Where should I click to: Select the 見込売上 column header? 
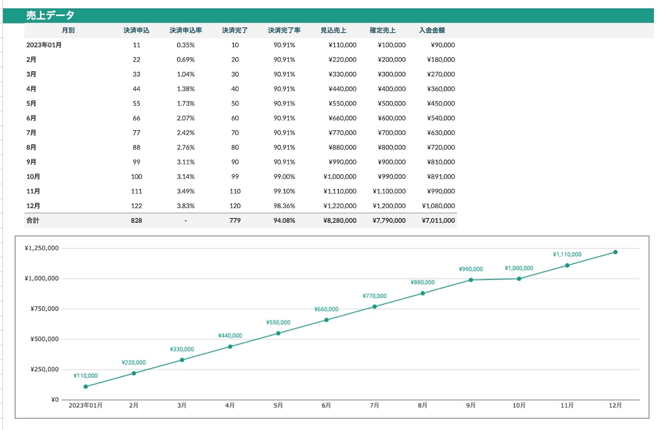[x=333, y=30]
